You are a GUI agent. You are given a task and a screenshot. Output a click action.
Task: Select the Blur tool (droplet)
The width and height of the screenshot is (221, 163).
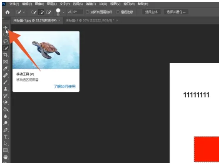[x=6, y=116]
